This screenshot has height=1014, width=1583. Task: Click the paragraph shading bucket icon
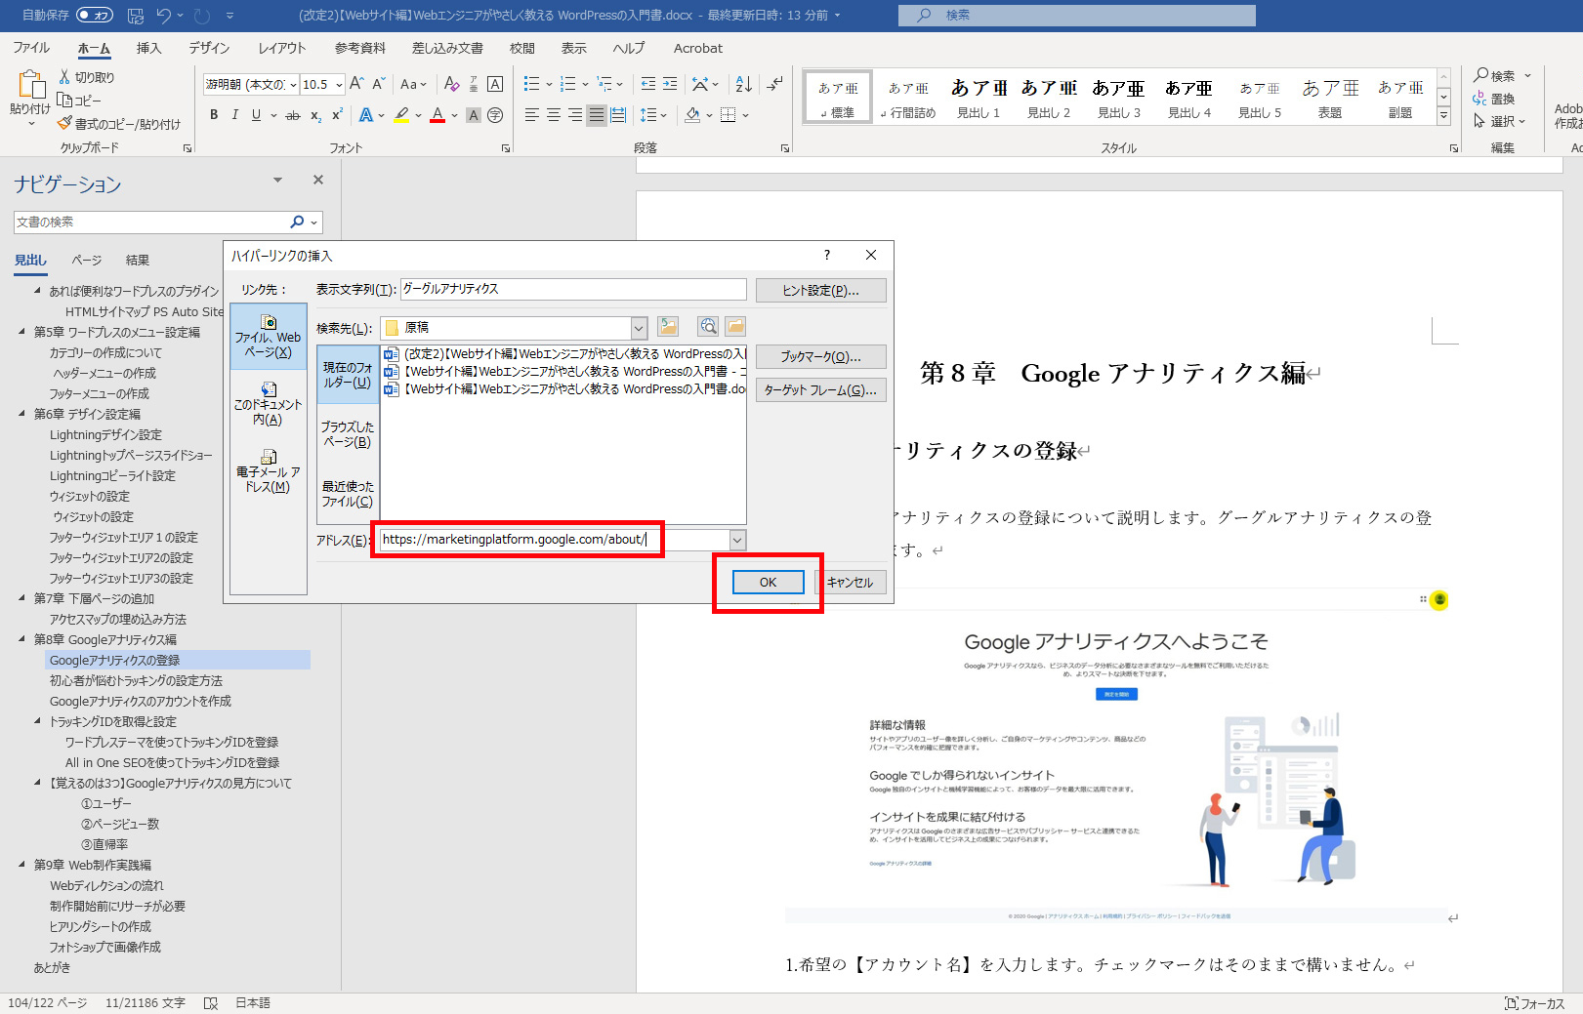pyautogui.click(x=692, y=115)
